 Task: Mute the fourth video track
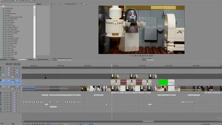point(17,75)
